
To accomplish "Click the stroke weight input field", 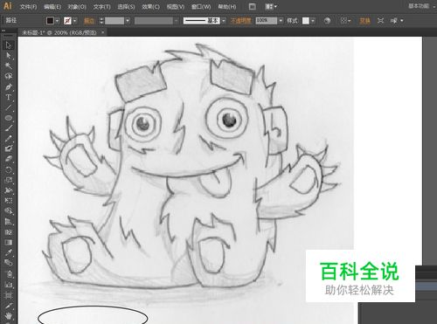I will point(114,21).
